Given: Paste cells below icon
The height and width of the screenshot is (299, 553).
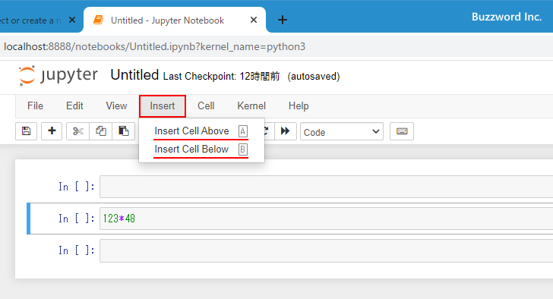Looking at the screenshot, I should click(x=123, y=131).
